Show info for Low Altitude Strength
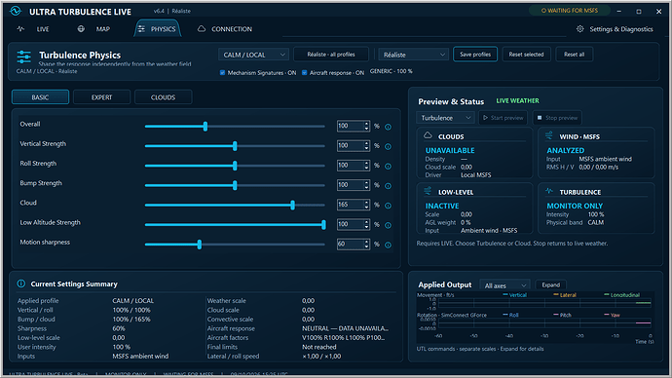The width and height of the screenshot is (672, 378). pyautogui.click(x=388, y=225)
